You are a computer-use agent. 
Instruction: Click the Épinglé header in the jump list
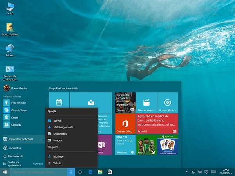pos(52,111)
